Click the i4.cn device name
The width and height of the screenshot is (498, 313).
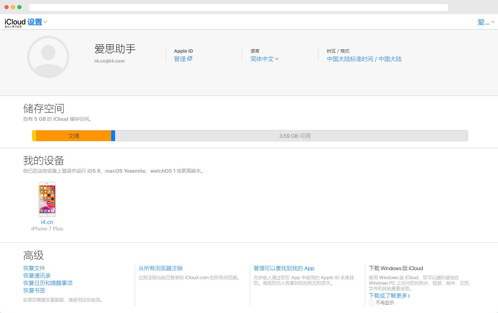[47, 222]
